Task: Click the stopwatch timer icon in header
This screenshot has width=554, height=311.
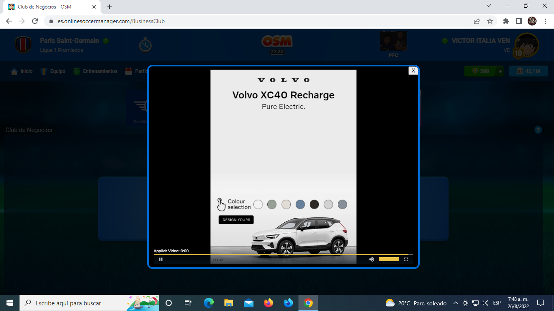Action: pyautogui.click(x=145, y=45)
